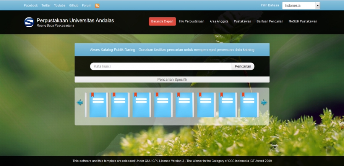Open Info Perpustakaan menu item
Viewport: 344px width, 166px height.
pos(191,21)
